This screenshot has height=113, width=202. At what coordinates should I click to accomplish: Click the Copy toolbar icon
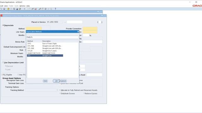(27, 9)
